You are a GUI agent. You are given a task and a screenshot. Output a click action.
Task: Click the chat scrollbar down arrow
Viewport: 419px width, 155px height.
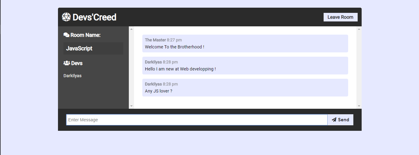tap(359, 106)
